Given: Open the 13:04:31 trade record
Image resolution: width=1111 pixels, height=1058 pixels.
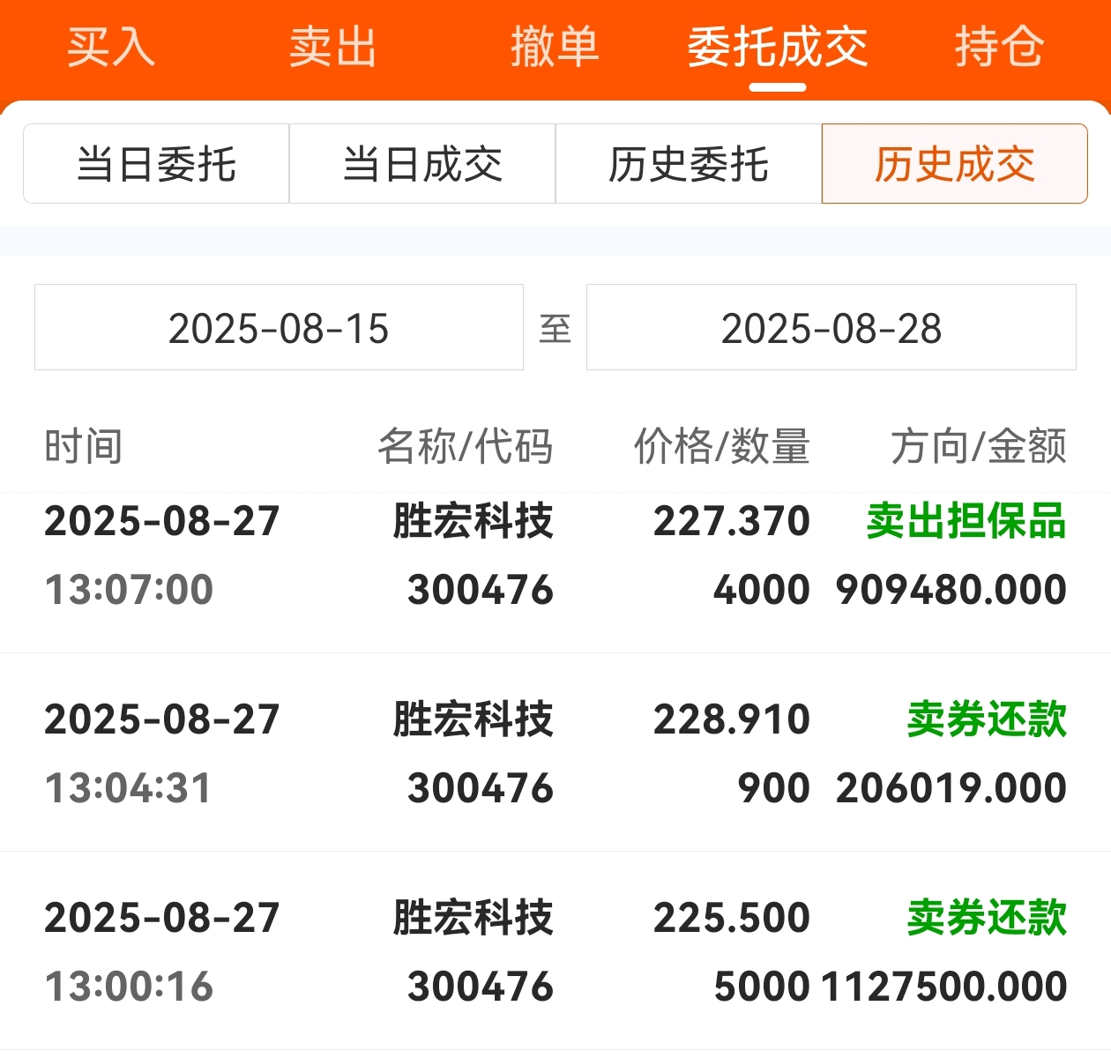Looking at the screenshot, I should point(555,753).
